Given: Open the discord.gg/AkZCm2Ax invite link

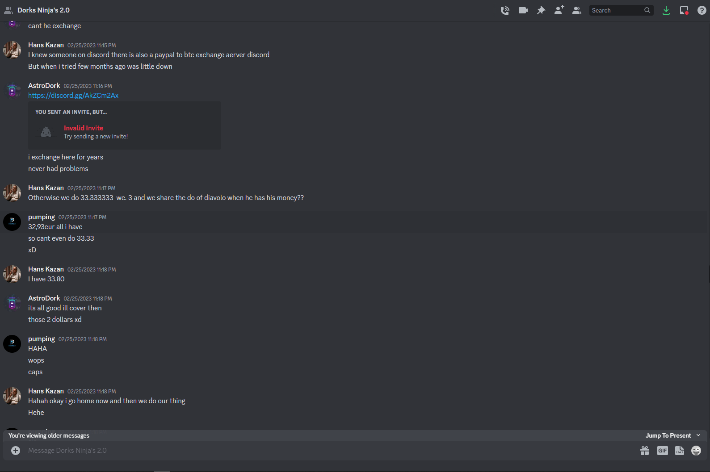Looking at the screenshot, I should click(x=73, y=96).
